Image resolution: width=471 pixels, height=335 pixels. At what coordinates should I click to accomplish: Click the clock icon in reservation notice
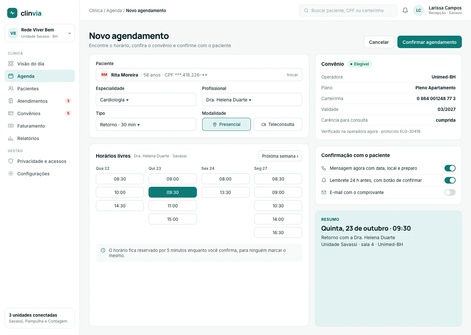point(103,250)
